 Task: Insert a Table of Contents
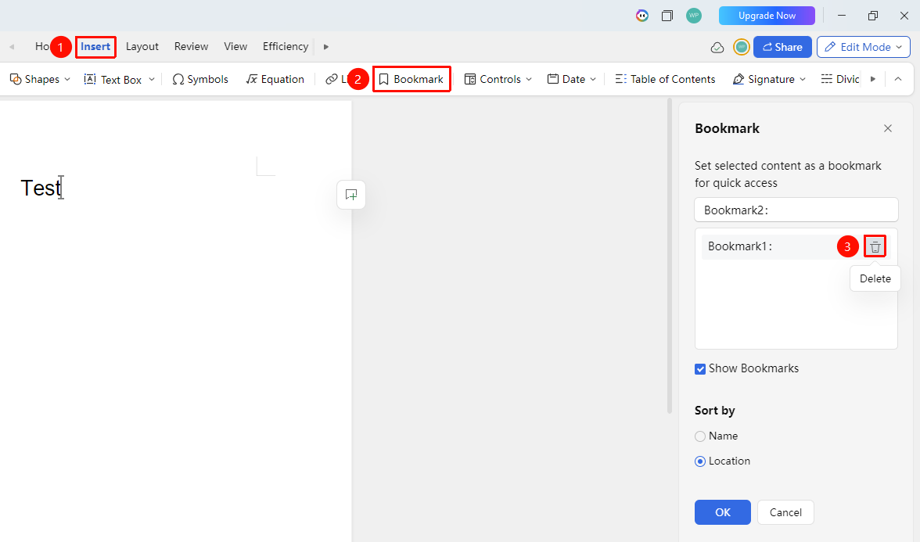[665, 79]
